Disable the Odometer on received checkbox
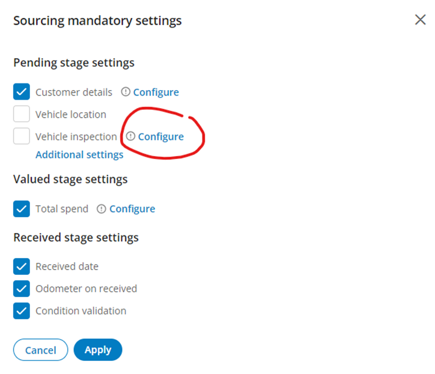The height and width of the screenshot is (374, 435). pyautogui.click(x=22, y=288)
